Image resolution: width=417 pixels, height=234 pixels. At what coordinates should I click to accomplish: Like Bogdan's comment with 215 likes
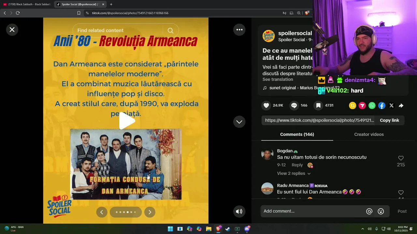401,158
